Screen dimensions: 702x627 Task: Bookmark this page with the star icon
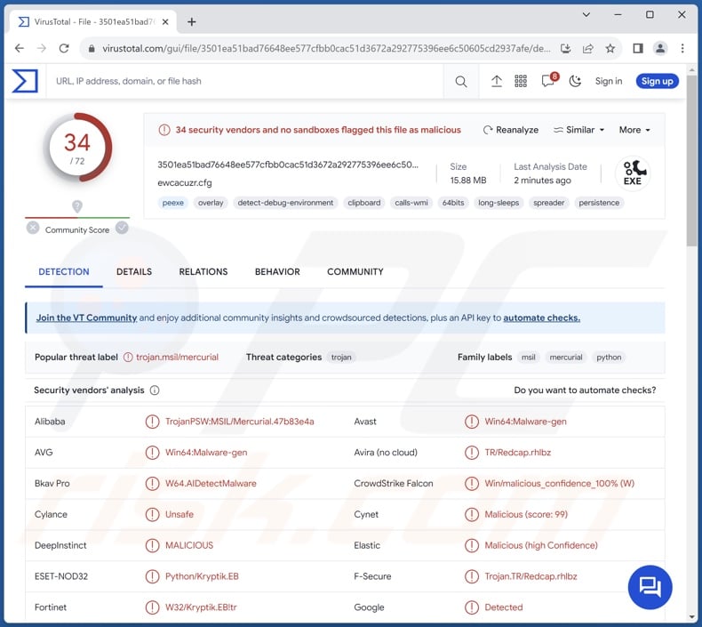click(610, 48)
